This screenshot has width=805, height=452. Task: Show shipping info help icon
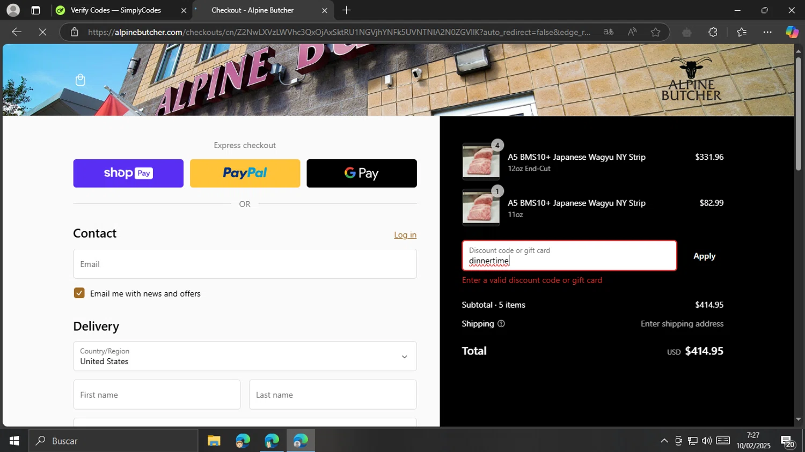click(x=501, y=324)
